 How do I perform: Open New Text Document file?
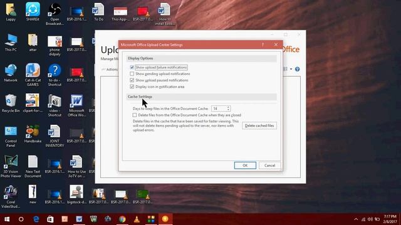click(33, 167)
